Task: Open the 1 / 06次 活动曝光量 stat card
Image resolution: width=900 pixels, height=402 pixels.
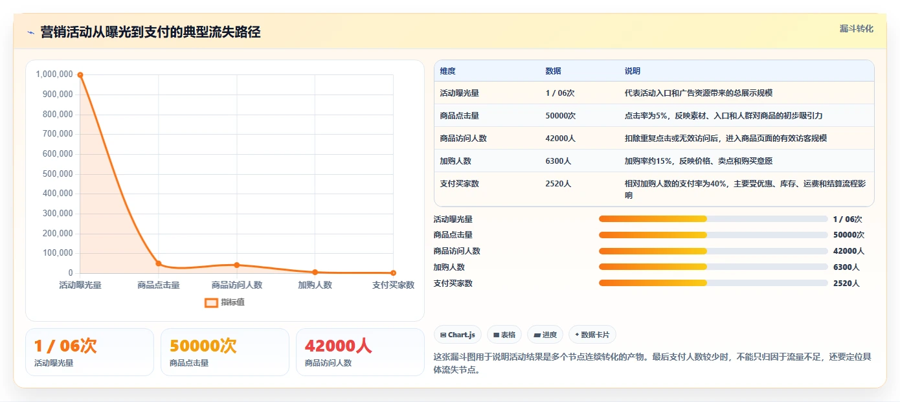Action: click(89, 352)
